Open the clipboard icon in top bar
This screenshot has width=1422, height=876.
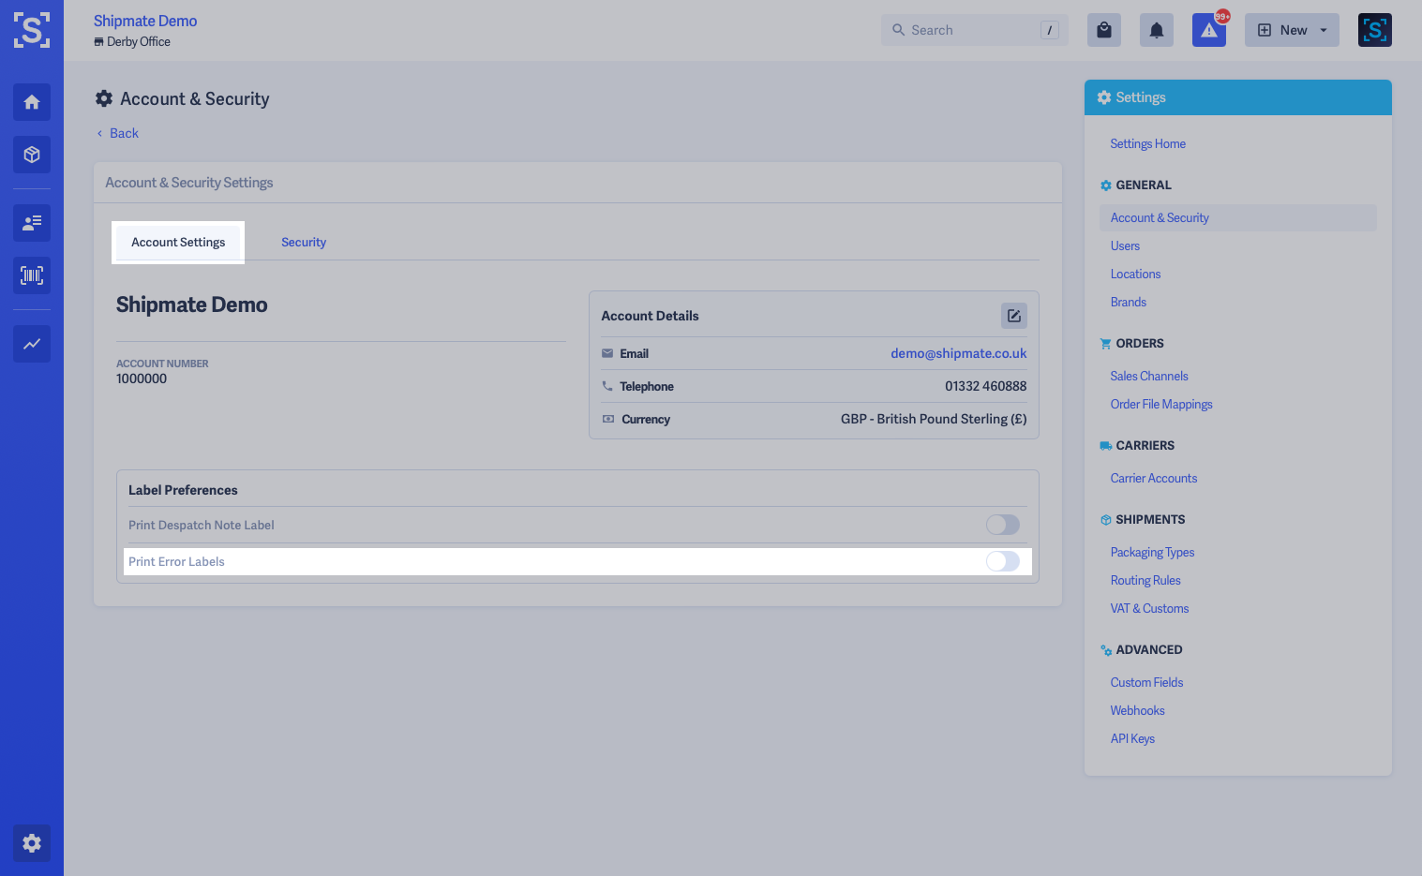[x=1104, y=30]
